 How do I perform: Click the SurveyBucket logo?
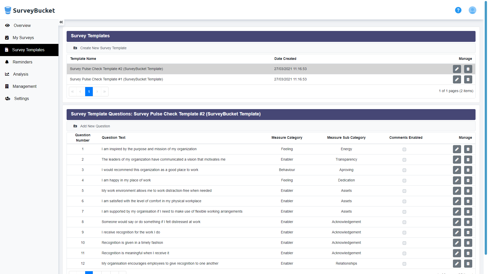30,10
